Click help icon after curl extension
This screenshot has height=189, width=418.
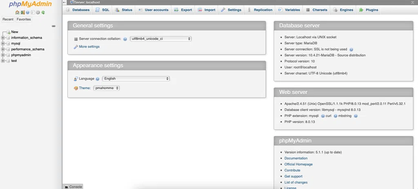point(336,116)
